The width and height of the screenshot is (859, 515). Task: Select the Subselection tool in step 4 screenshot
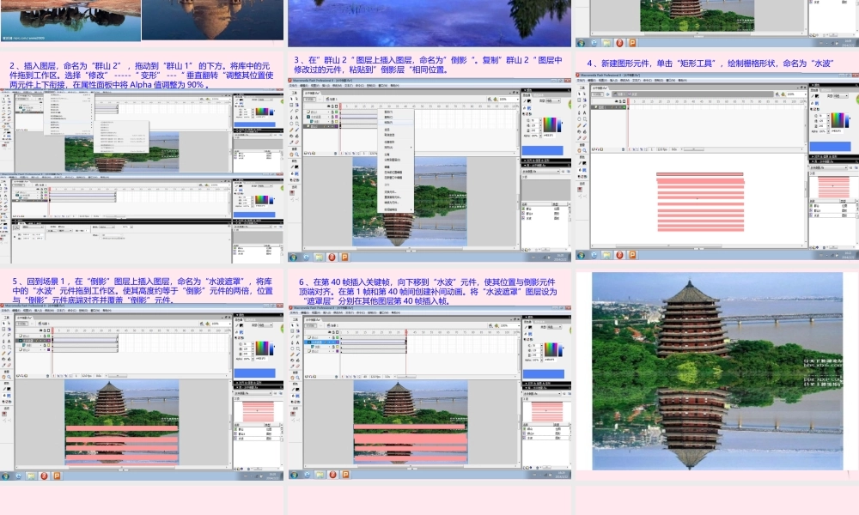click(x=584, y=94)
